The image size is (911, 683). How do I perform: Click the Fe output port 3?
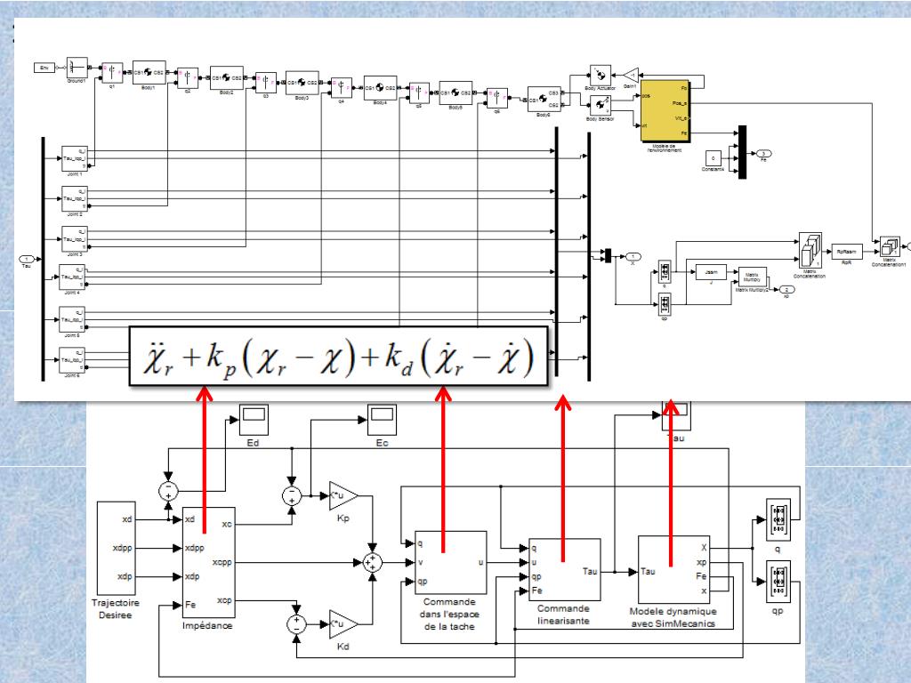(763, 154)
